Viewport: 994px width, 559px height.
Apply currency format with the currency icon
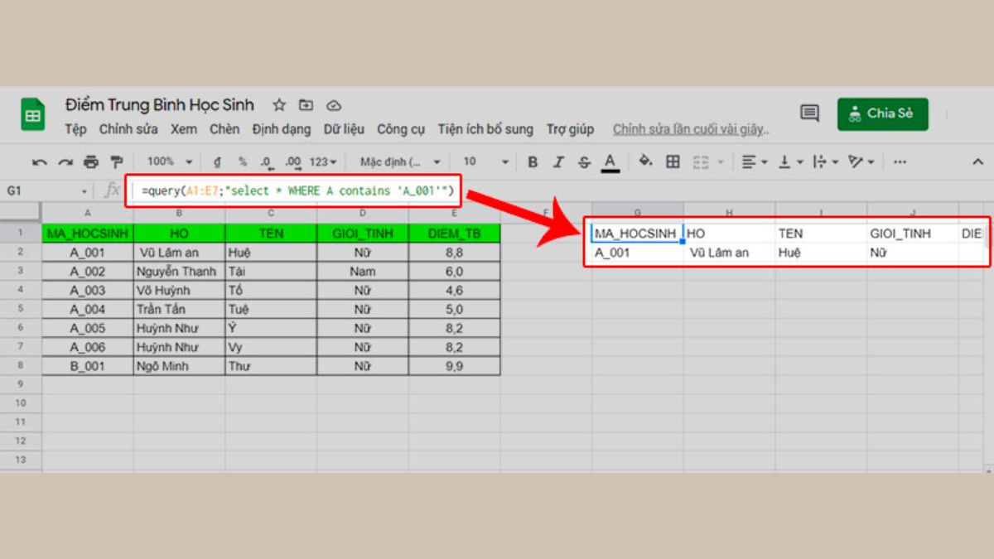[217, 161]
